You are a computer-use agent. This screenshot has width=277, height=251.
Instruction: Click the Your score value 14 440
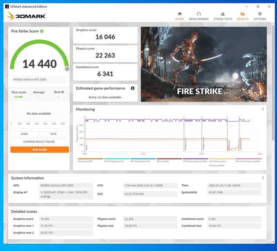[x=18, y=97]
